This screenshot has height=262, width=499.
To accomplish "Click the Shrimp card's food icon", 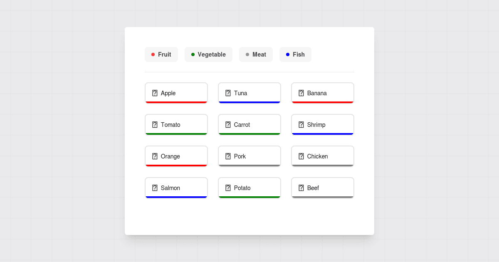I will (x=302, y=124).
